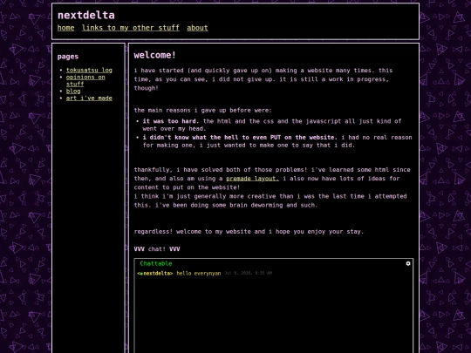Click the Chattable header label

coord(156,263)
